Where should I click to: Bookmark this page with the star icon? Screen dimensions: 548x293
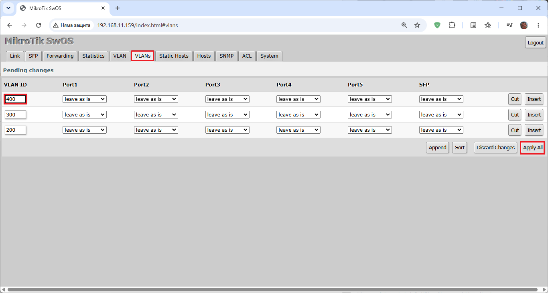click(417, 25)
